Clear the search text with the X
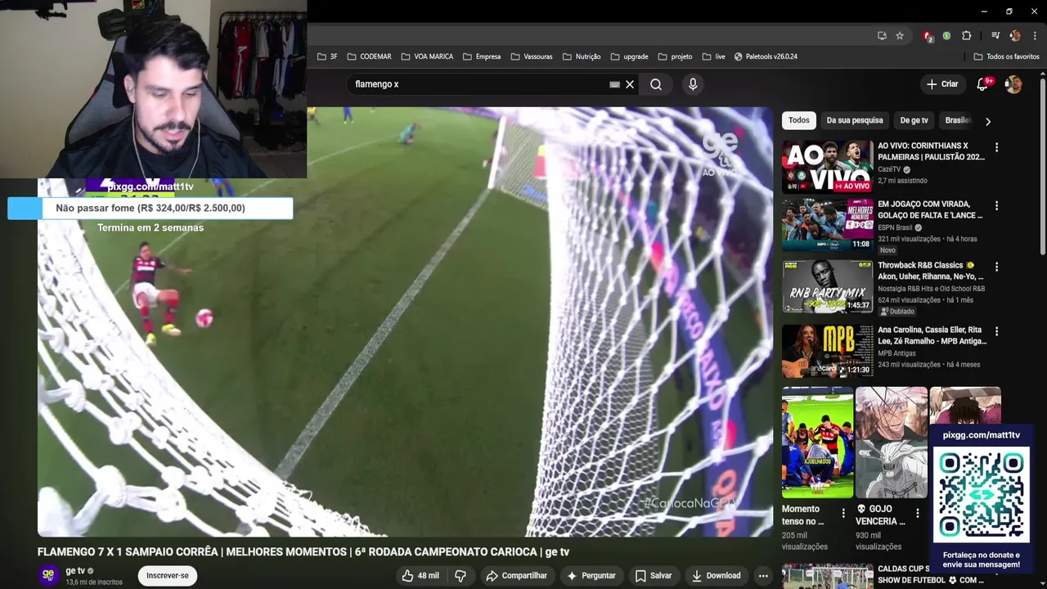Viewport: 1047px width, 589px height. (630, 84)
